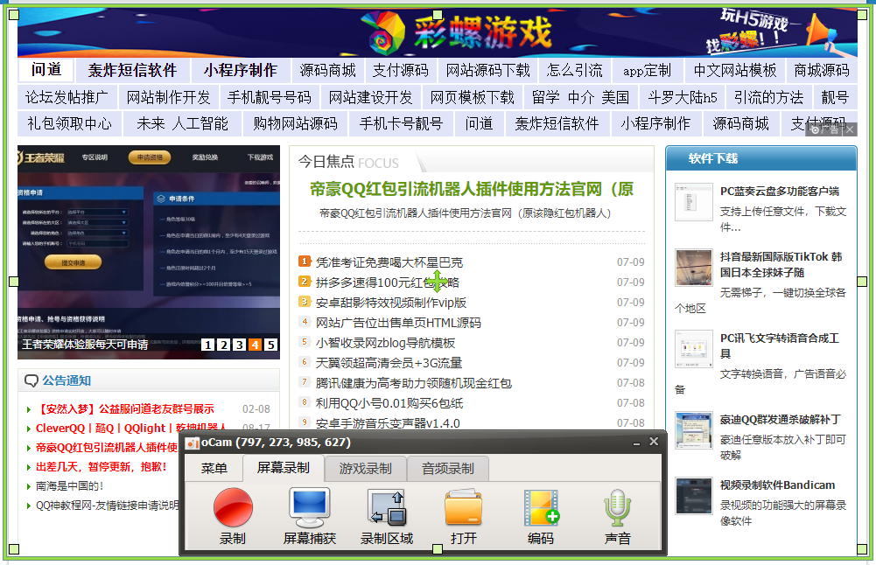Show slide 4 in the image carousel
Viewport: 876px width, 565px height.
click(x=255, y=345)
